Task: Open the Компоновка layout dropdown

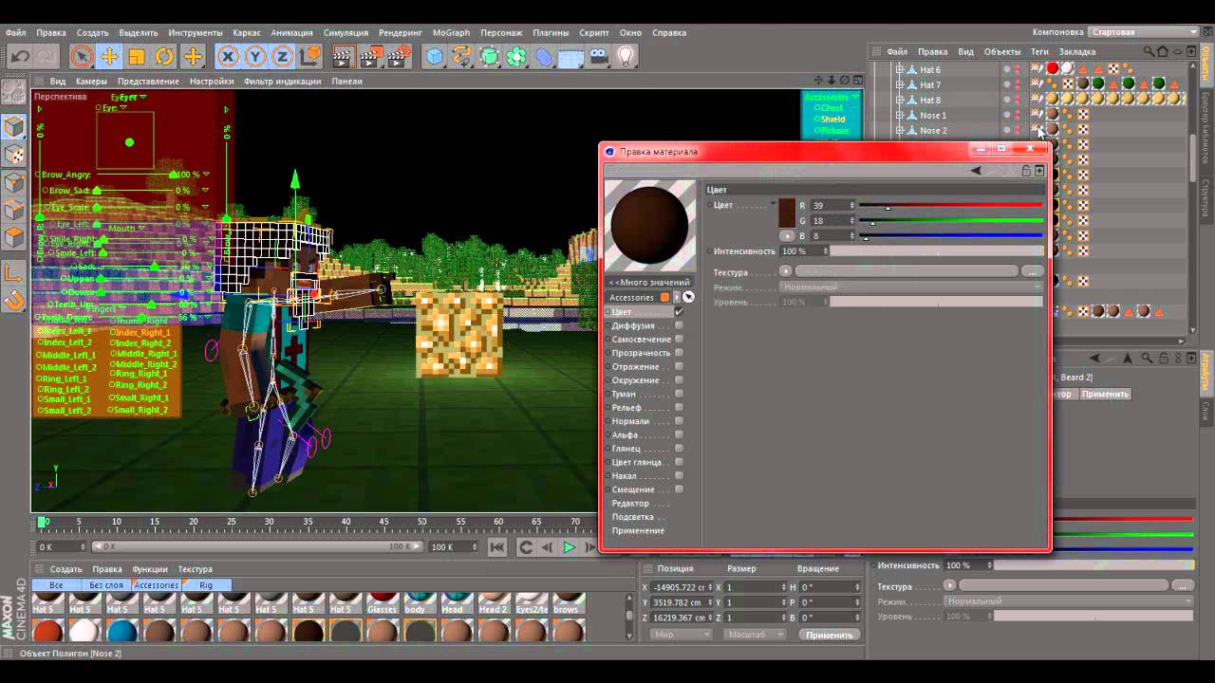Action: point(1144,32)
